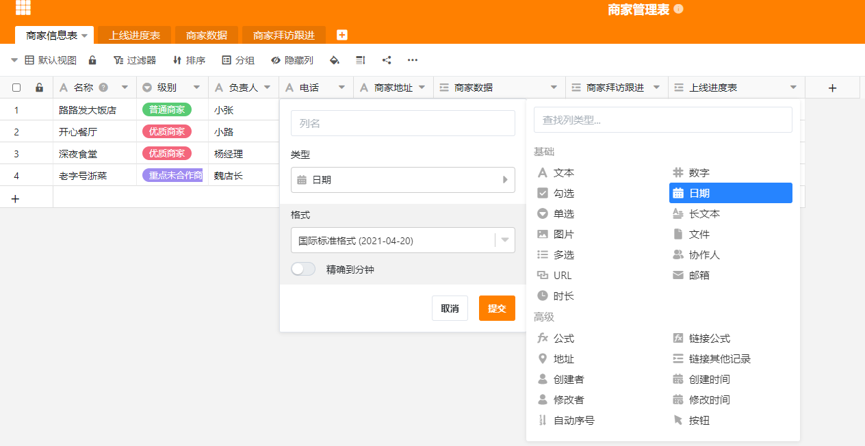This screenshot has height=446, width=865.
Task: Click the 查找列类型 search field
Action: [x=663, y=120]
